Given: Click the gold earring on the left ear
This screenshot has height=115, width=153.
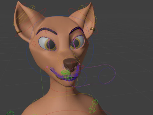Looking at the screenshot, I should 19,32.
